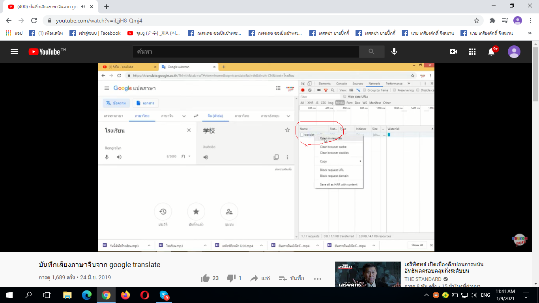Open more actions ellipsis under the video
The width and height of the screenshot is (539, 303).
point(318,278)
